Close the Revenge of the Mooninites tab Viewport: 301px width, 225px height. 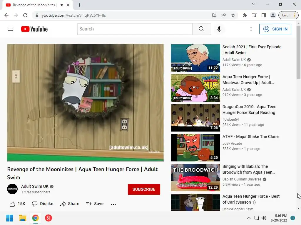[x=68, y=5]
